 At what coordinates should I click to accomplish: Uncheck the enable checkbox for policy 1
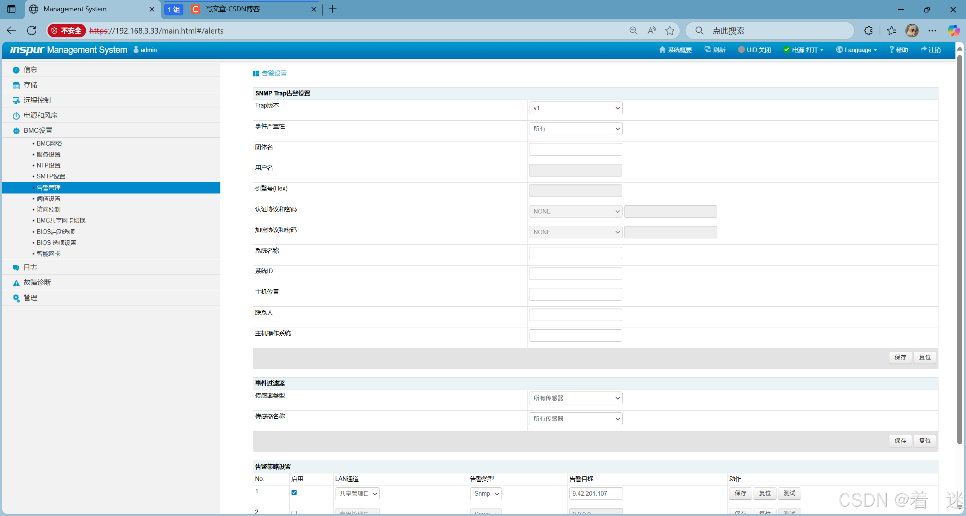coord(294,493)
